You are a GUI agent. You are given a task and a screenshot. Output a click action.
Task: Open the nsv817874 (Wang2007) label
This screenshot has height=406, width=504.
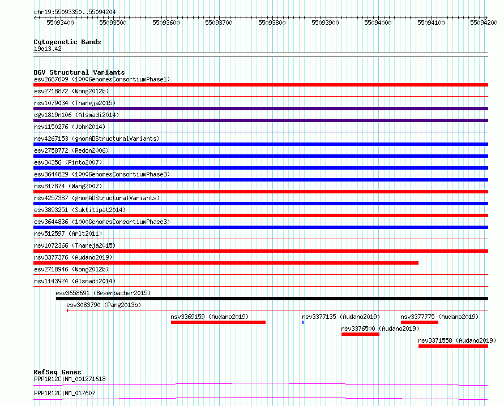[x=68, y=186]
